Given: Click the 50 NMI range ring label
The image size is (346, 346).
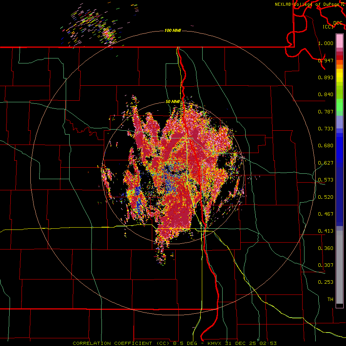Looking at the screenshot, I should (x=173, y=102).
